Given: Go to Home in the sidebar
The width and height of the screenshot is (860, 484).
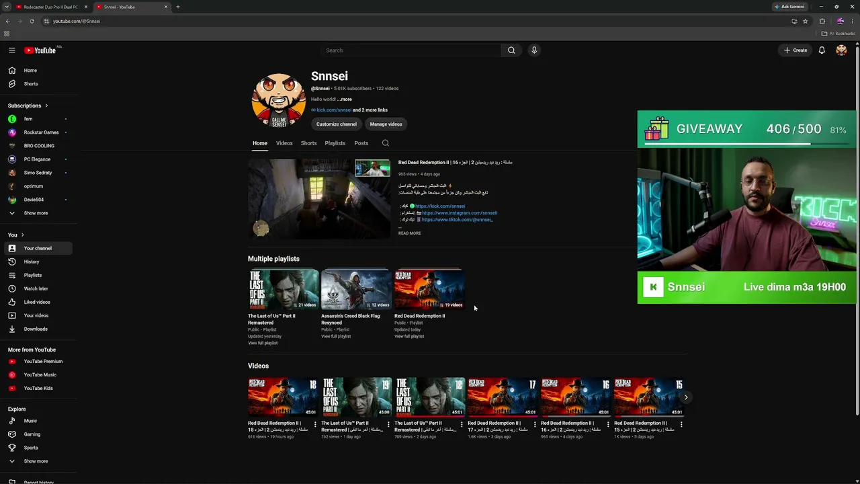Looking at the screenshot, I should pyautogui.click(x=37, y=71).
